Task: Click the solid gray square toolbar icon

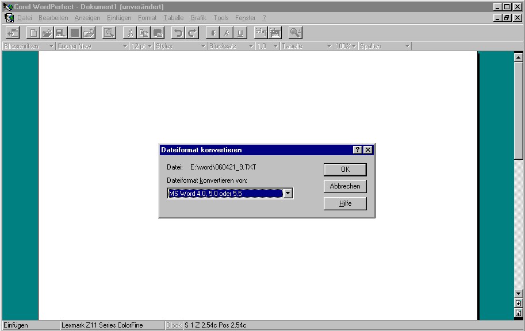Action: pos(75,33)
